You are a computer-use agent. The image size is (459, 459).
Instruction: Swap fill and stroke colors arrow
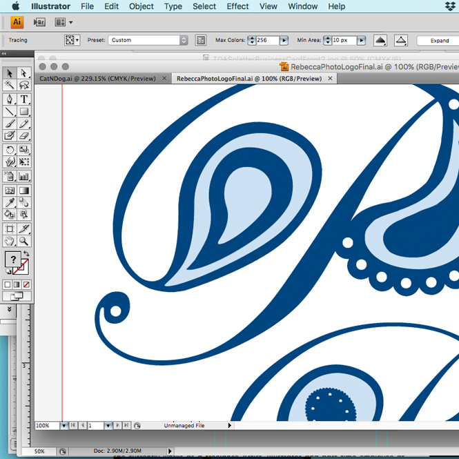click(x=26, y=254)
